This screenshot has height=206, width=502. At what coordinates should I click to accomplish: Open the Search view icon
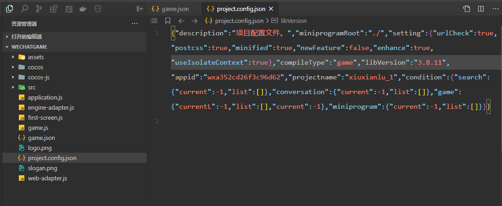(24, 9)
